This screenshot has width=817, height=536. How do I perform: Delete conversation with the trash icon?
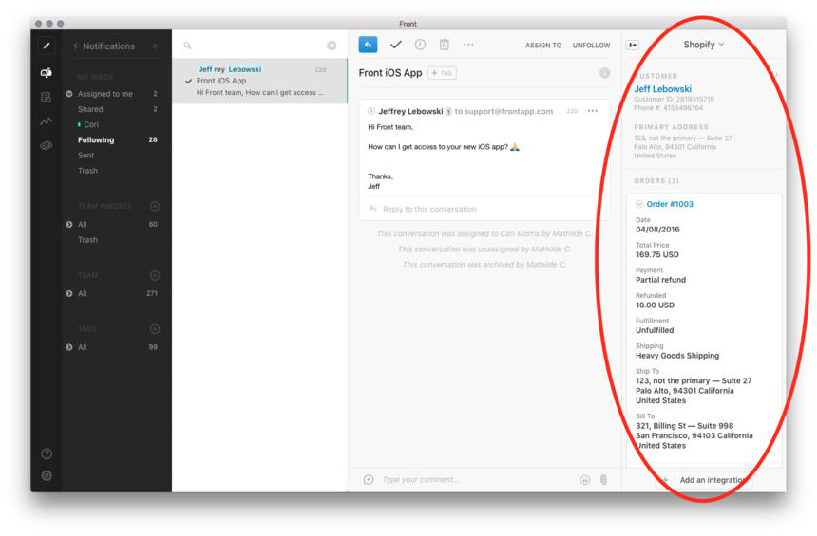444,45
